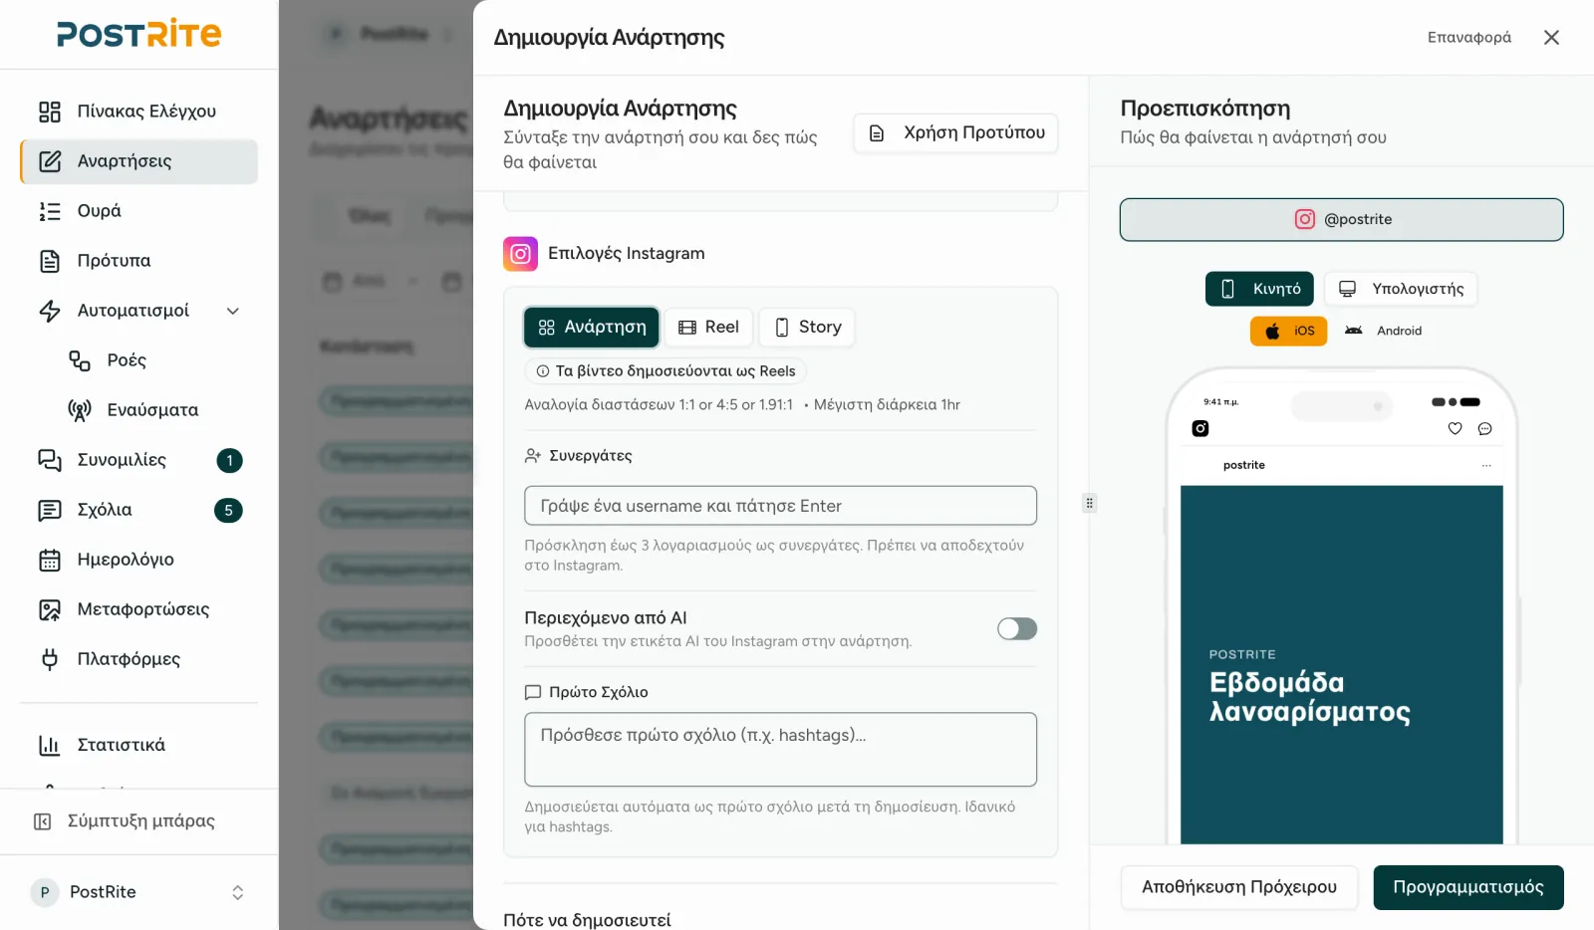This screenshot has width=1594, height=930.
Task: Click the Σύμπτυξη μπάρας collapse sidebar button
Action: [x=138, y=821]
